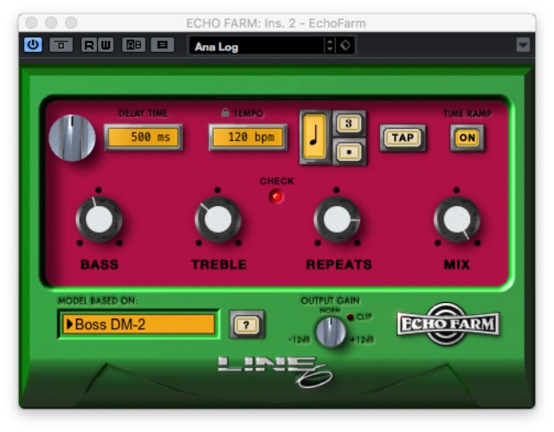The height and width of the screenshot is (432, 554).
Task: Open the Boss DM-2 model dropdown
Action: (138, 325)
